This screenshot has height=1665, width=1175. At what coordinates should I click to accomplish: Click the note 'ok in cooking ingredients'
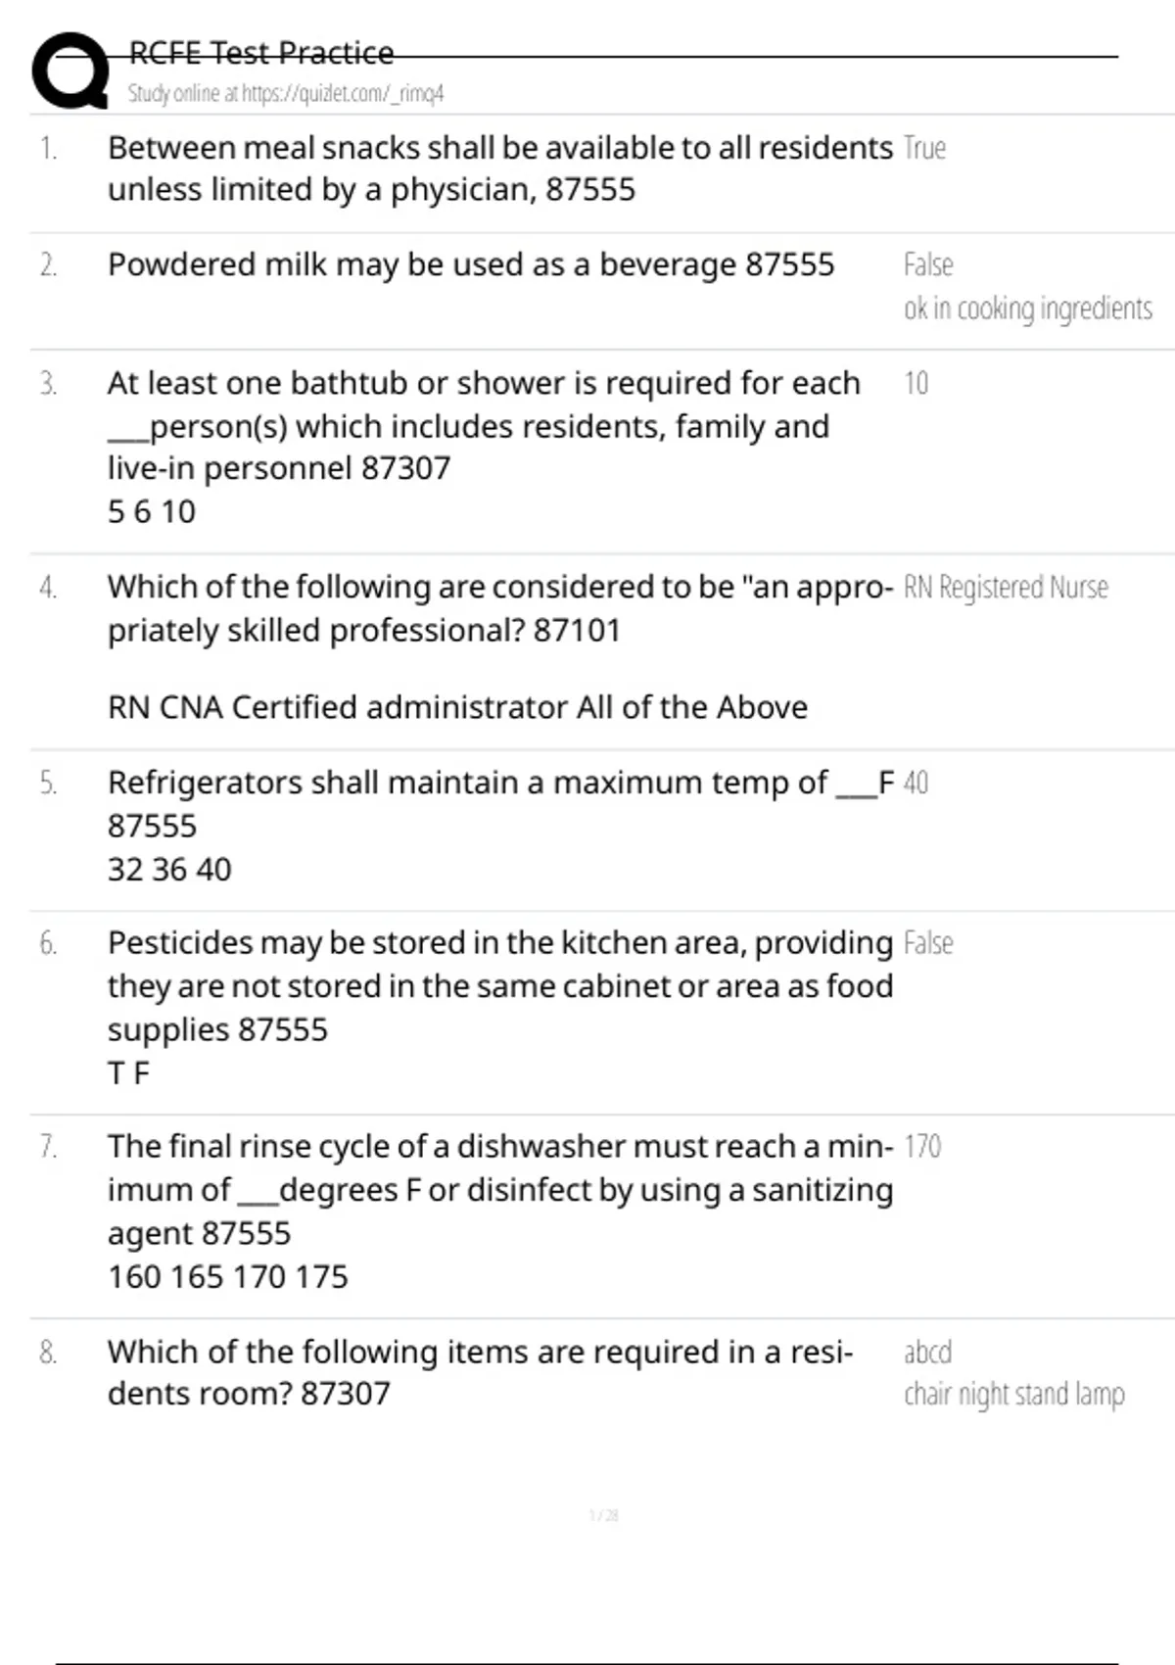[1027, 309]
